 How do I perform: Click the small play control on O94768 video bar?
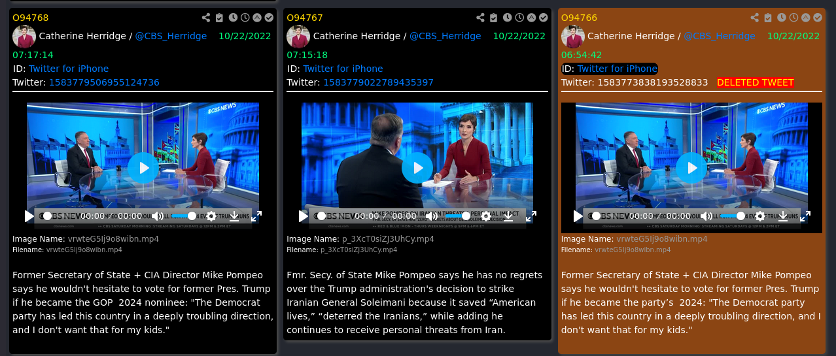[29, 216]
